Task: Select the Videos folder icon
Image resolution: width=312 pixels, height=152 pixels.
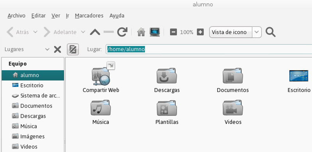Action: (233, 108)
